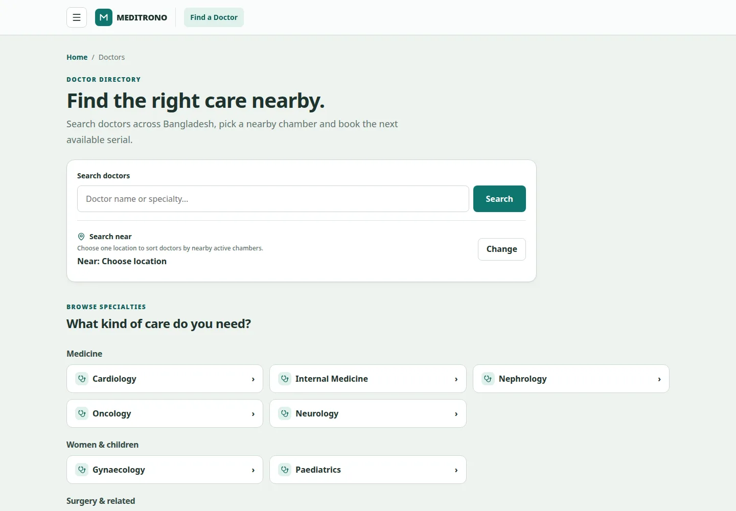Image resolution: width=736 pixels, height=511 pixels.
Task: Open Internal Medicine via its chevron arrow
Action: (x=456, y=379)
